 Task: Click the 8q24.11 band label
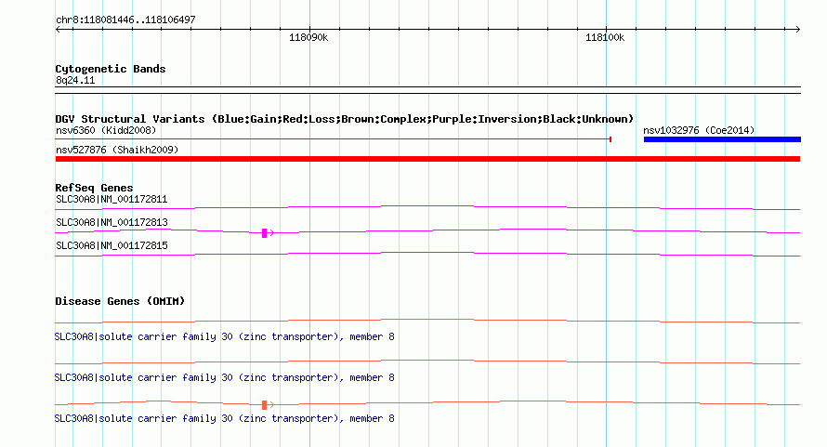pyautogui.click(x=75, y=80)
